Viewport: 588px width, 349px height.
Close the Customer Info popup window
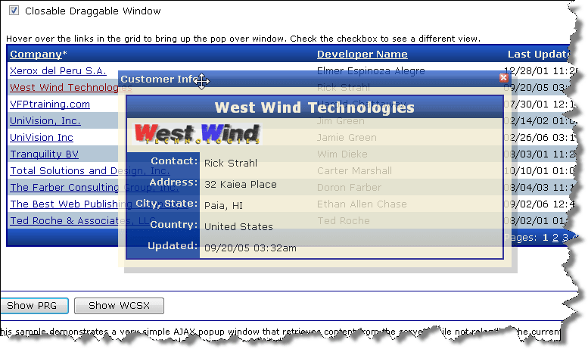pyautogui.click(x=504, y=78)
